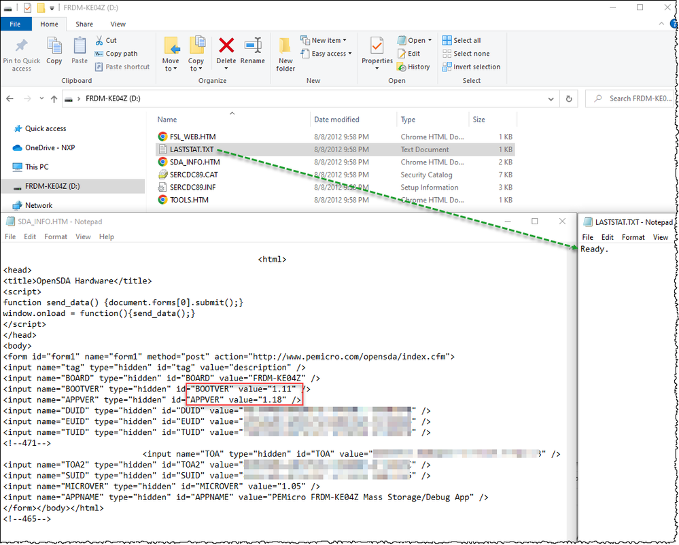Open Help menu in SDA_INFO.HTM Notepad
Viewport: 679px width, 545px height.
(x=107, y=236)
